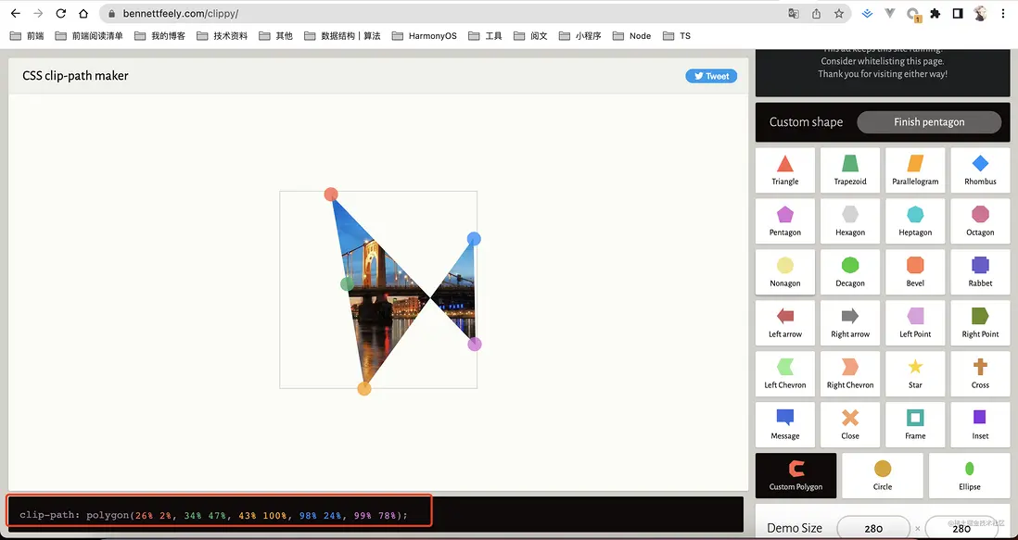Open the 技术资料 bookmarks folder
The height and width of the screenshot is (540, 1018).
222,35
